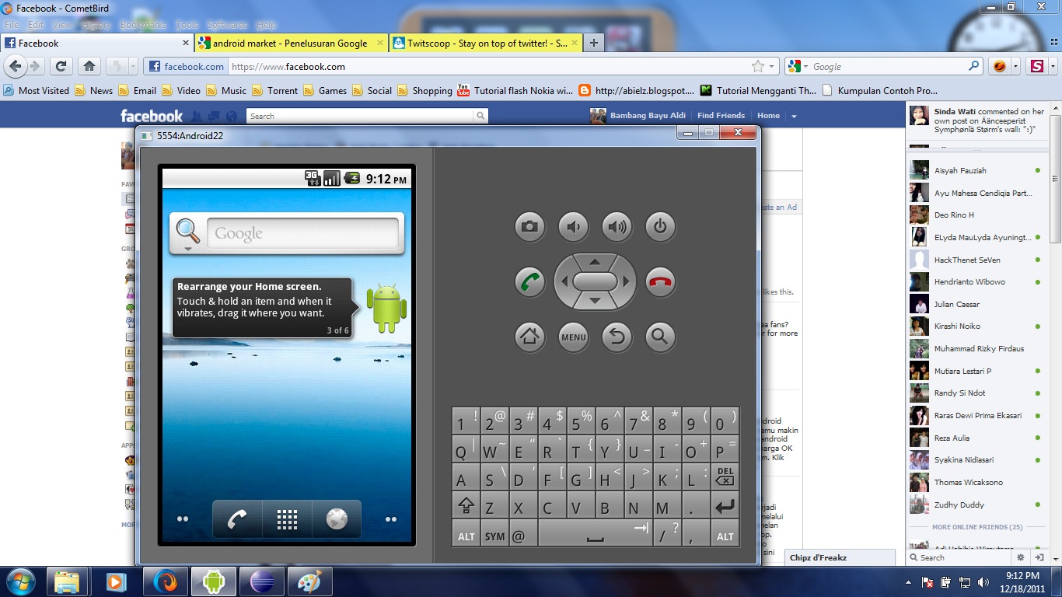
Task: Open chat with Julian Caesar
Action: (976, 304)
